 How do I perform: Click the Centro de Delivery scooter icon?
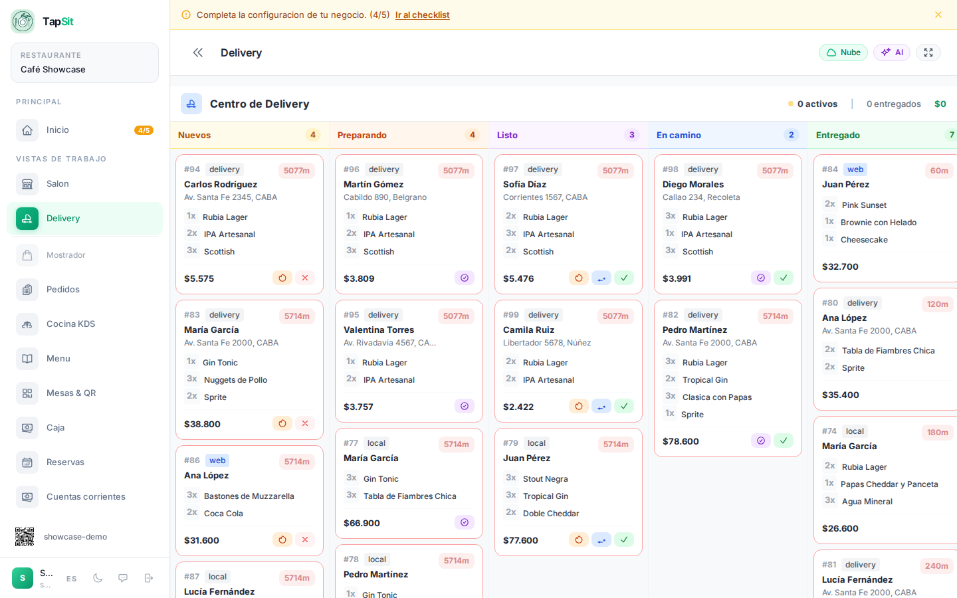pyautogui.click(x=191, y=104)
